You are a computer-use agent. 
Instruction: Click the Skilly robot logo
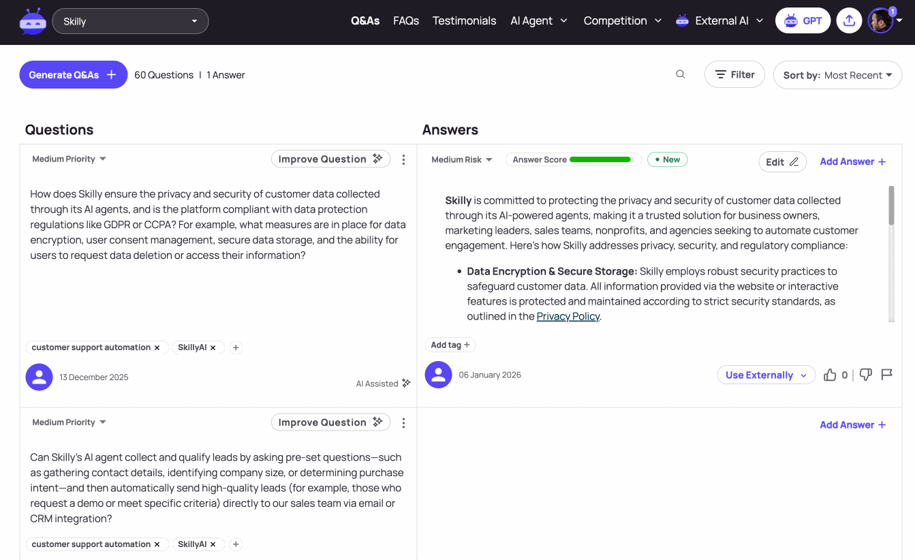[33, 21]
